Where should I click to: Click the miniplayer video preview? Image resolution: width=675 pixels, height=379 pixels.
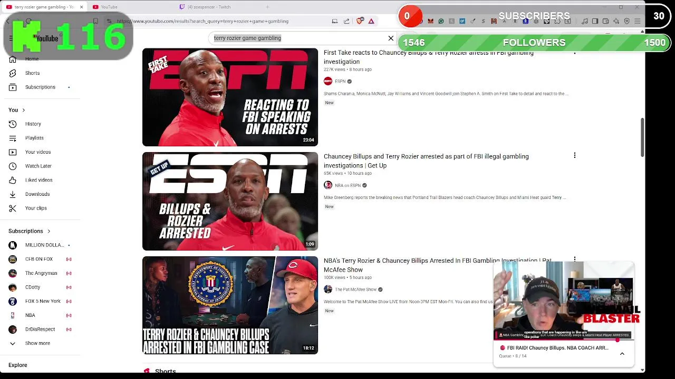pos(563,301)
